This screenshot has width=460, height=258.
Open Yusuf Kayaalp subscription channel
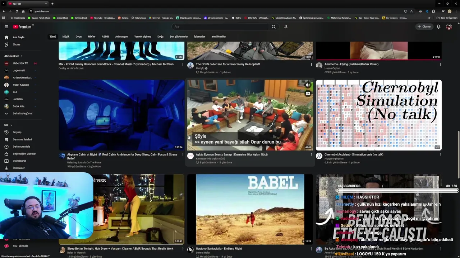[x=20, y=85]
